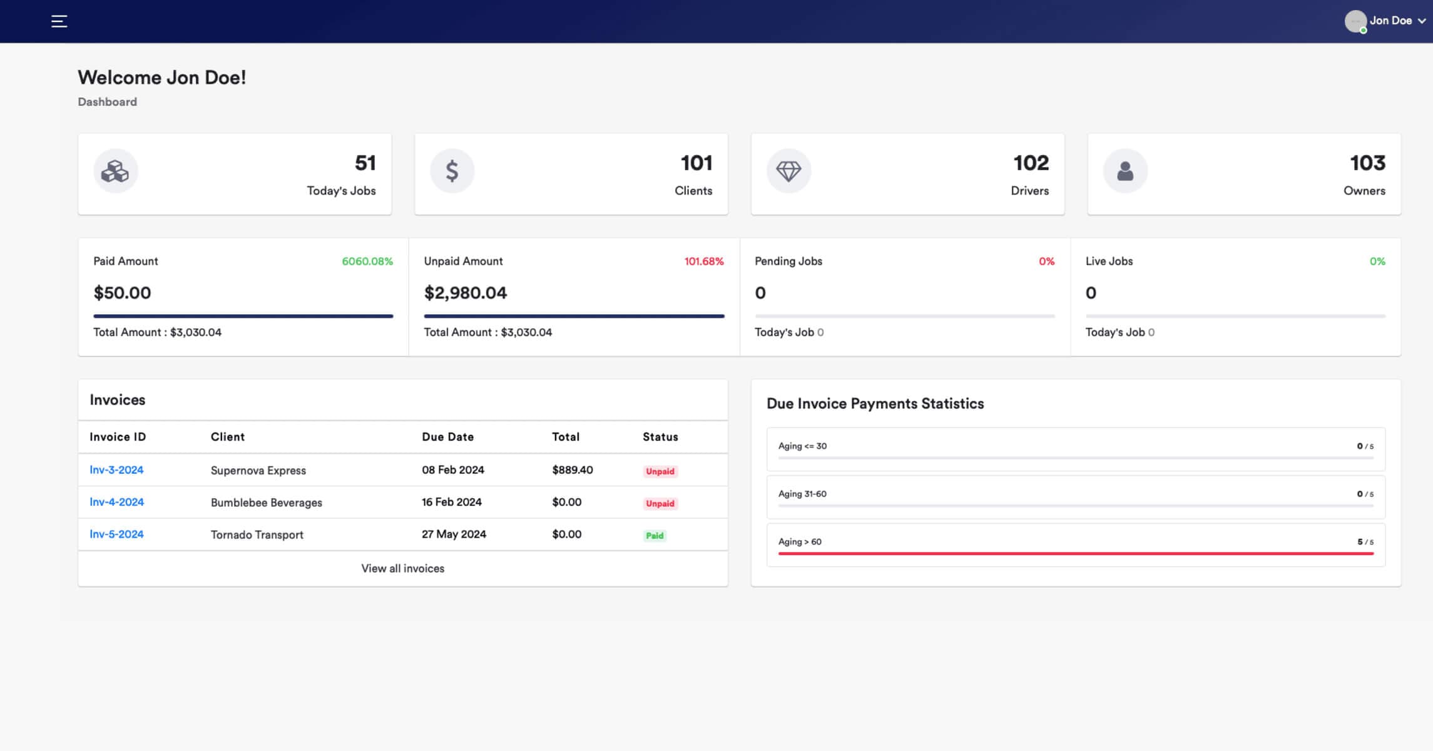Viewport: 1433px width, 751px height.
Task: Click the 27 May 2024 due date
Action: tap(454, 534)
